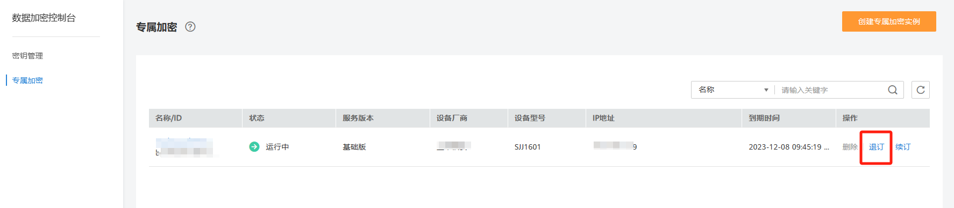Click the help question mark icon
This screenshot has width=954, height=208.
point(190,27)
